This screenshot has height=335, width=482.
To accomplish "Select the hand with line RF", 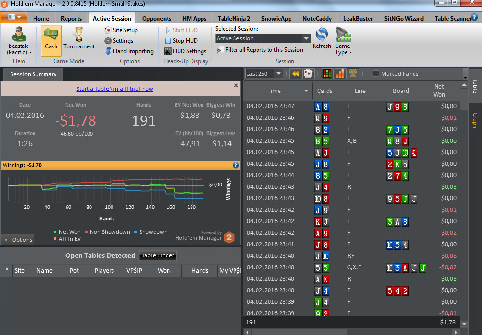I will [352, 256].
